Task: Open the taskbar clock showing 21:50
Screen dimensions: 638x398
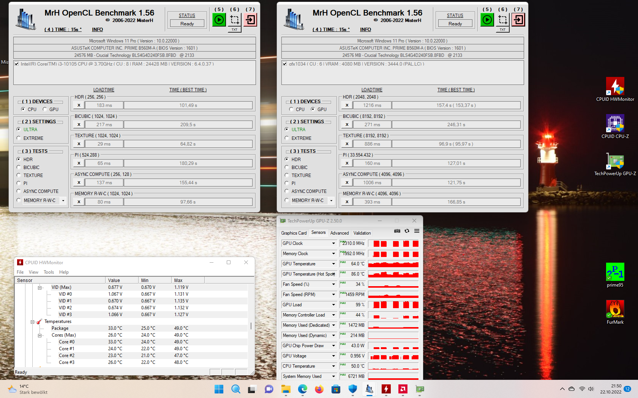Action: (x=611, y=389)
